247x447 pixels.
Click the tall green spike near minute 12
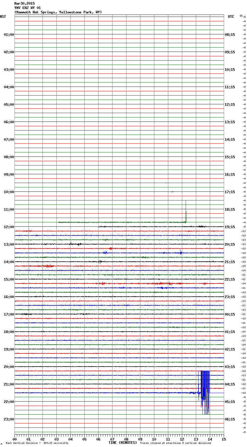click(186, 212)
